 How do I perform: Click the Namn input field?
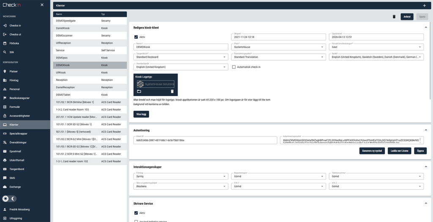click(181, 47)
